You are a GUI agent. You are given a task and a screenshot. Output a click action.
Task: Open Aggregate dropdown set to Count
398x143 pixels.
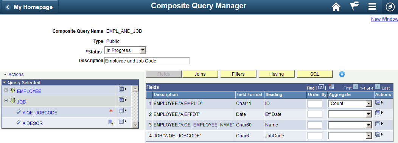pyautogui.click(x=350, y=103)
